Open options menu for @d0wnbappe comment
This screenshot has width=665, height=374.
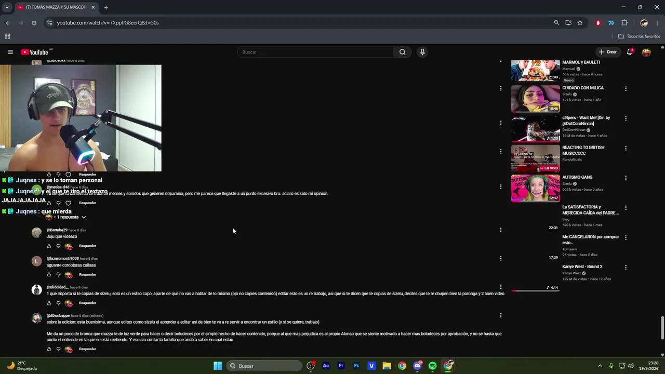coord(501,315)
